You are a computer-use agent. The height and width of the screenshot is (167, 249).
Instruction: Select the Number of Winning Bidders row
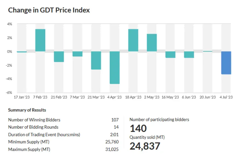click(x=63, y=120)
